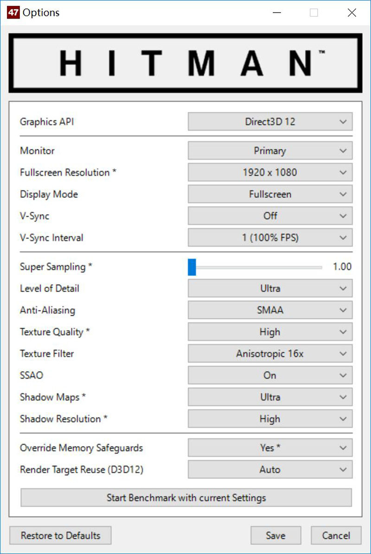Open the Monitor dropdown set to Primary
This screenshot has width=371, height=554.
click(270, 150)
